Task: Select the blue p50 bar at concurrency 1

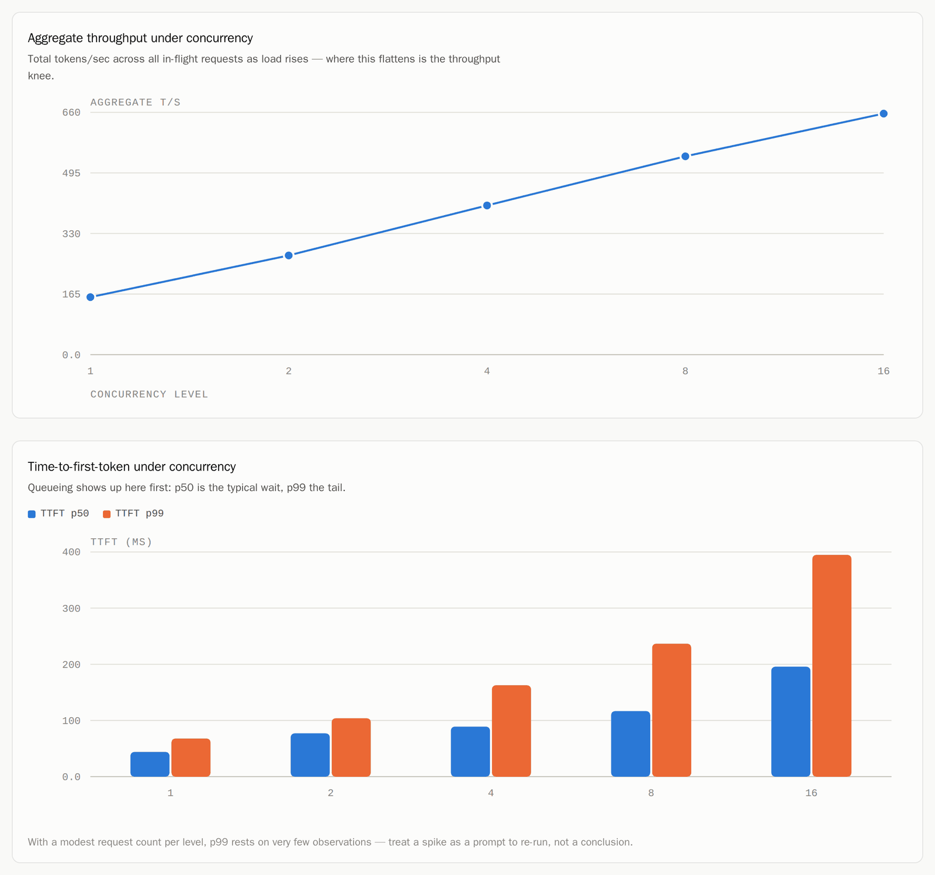Action: pyautogui.click(x=150, y=765)
